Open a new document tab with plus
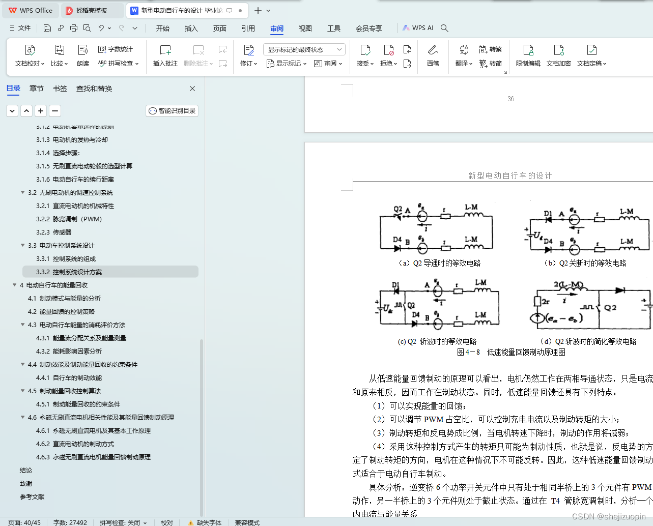The height and width of the screenshot is (526, 653). [258, 10]
